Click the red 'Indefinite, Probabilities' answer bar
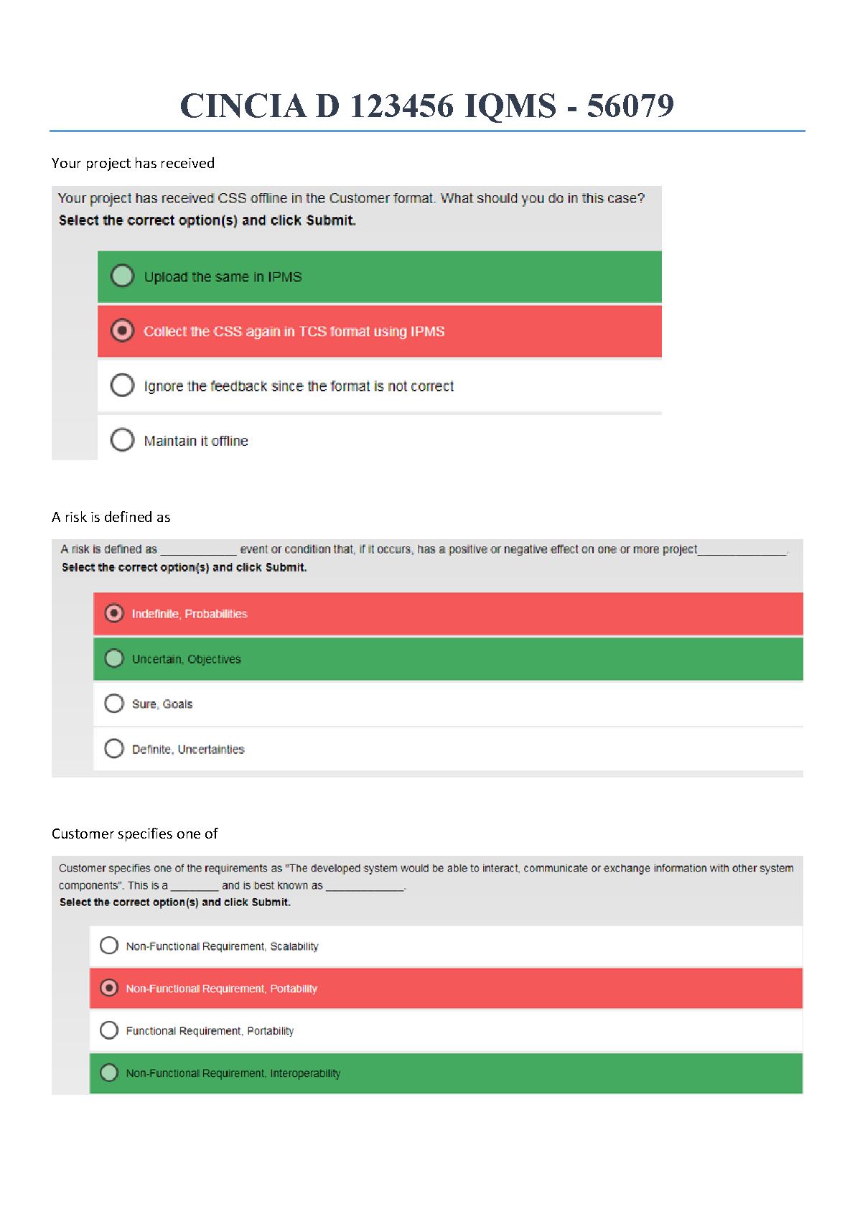 pos(503,614)
